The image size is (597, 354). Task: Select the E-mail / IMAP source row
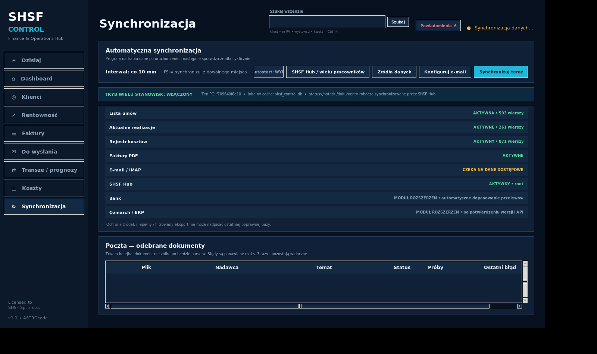point(316,170)
